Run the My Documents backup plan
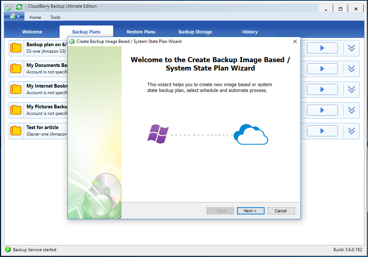The height and width of the screenshot is (257, 368). (x=323, y=69)
